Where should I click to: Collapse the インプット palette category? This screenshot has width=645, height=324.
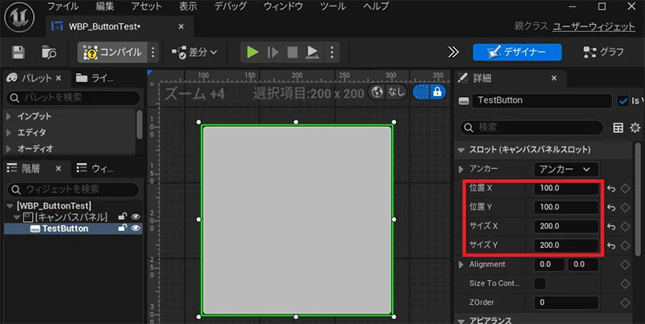pyautogui.click(x=9, y=116)
